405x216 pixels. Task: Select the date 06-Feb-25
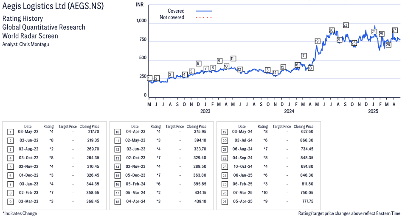coord(242,184)
